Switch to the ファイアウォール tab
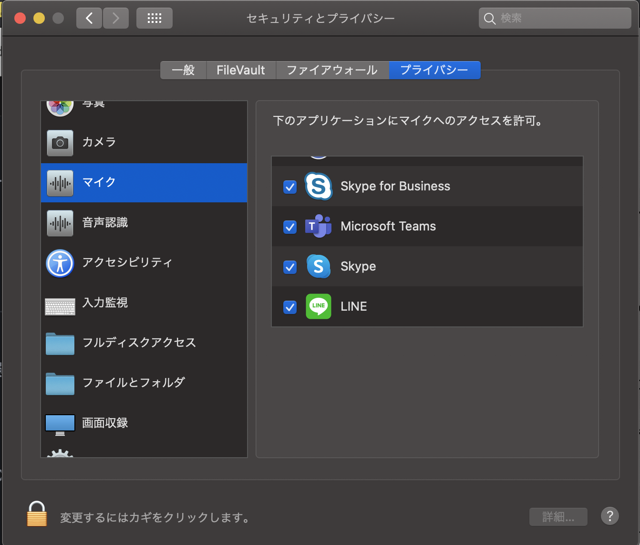 point(332,70)
